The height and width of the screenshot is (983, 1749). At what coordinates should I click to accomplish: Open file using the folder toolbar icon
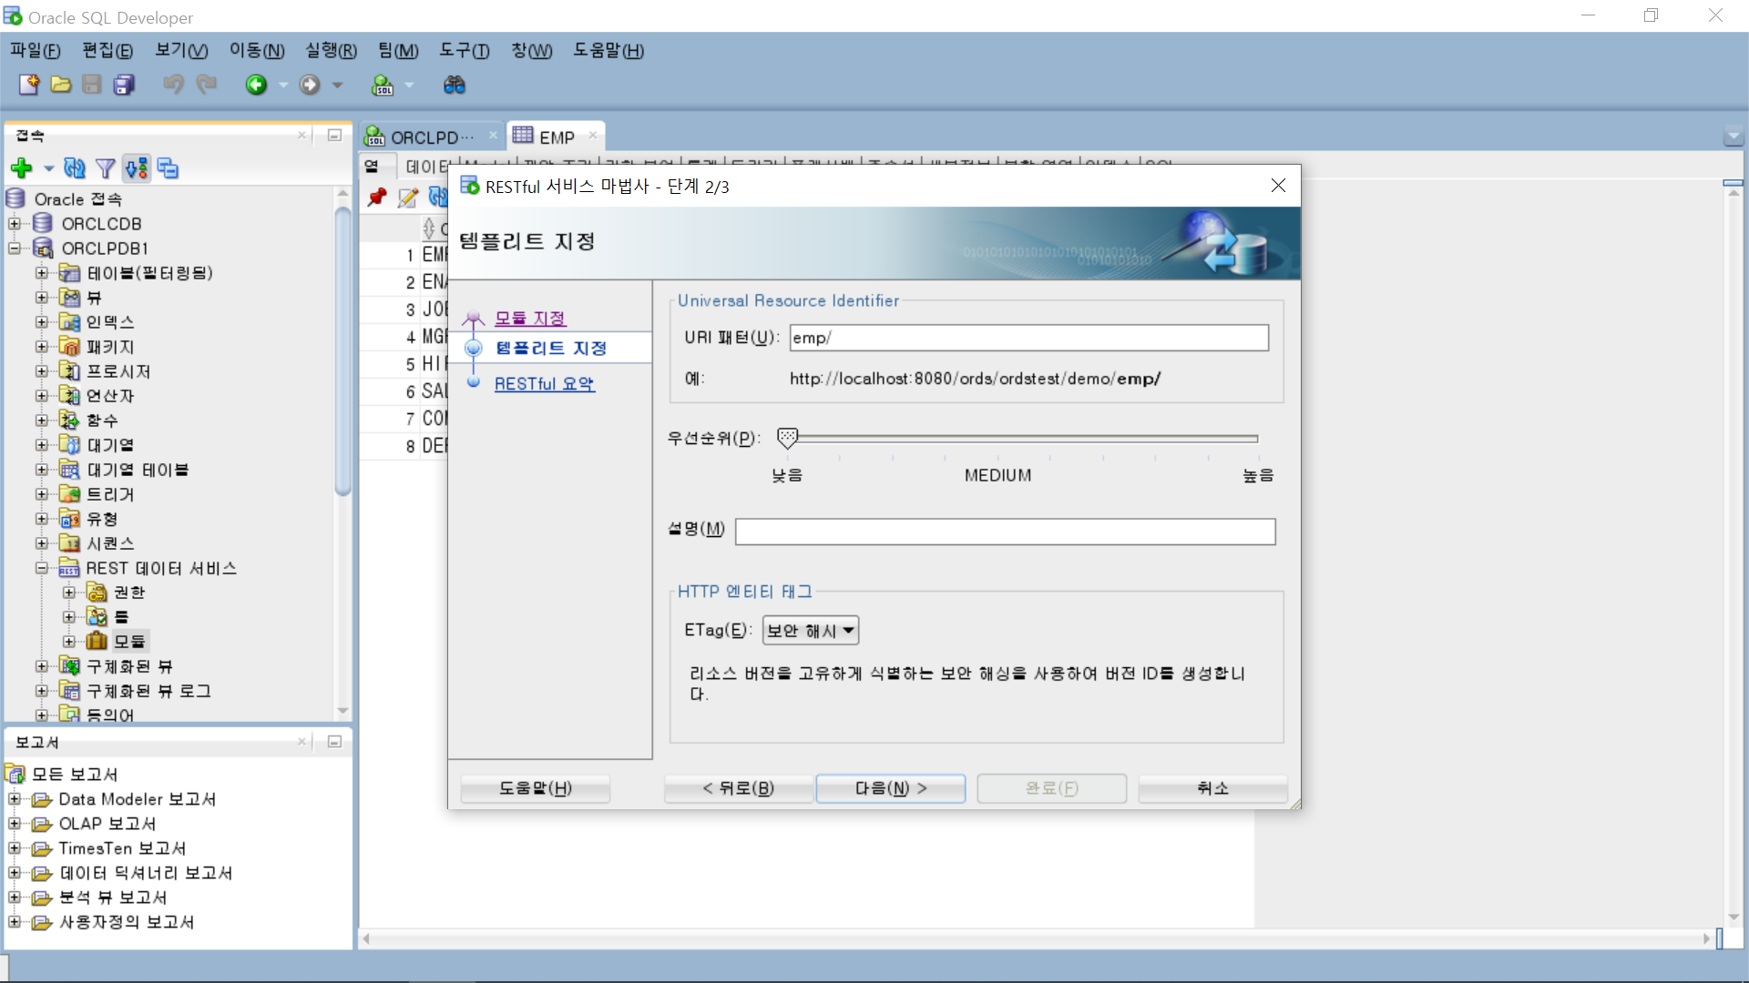(x=61, y=85)
